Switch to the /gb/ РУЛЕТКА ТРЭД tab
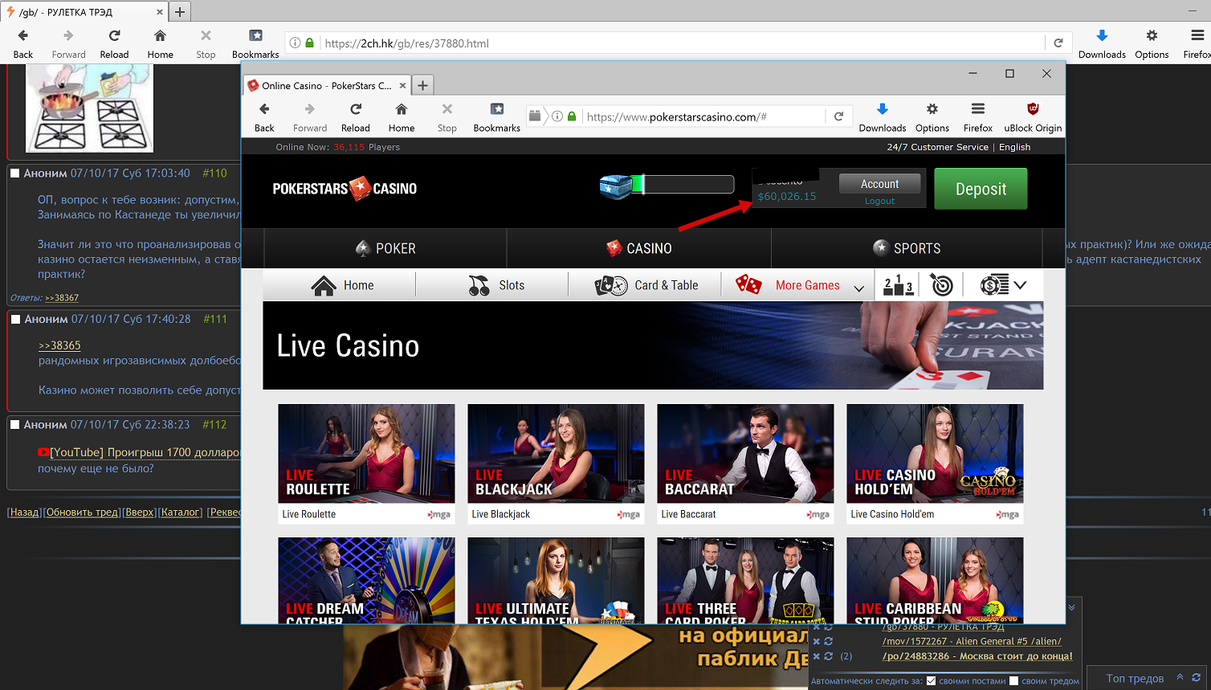This screenshot has width=1211, height=690. [84, 12]
